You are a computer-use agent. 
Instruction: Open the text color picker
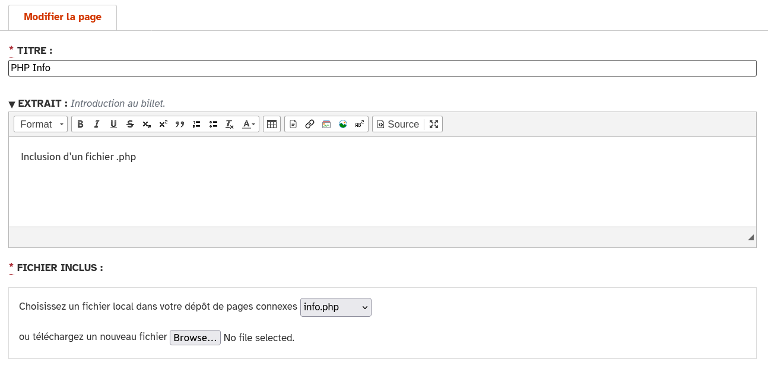249,124
